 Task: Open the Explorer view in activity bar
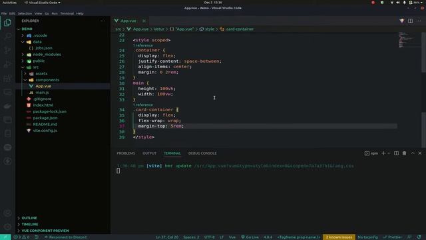click(7, 23)
